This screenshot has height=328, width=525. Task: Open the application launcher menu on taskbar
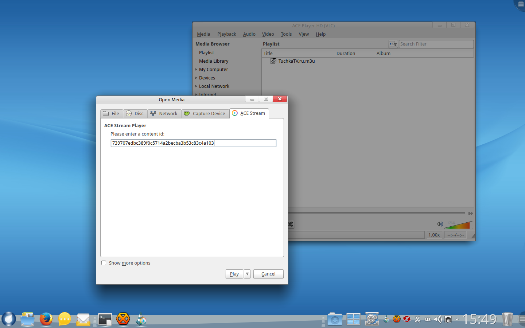pyautogui.click(x=8, y=319)
